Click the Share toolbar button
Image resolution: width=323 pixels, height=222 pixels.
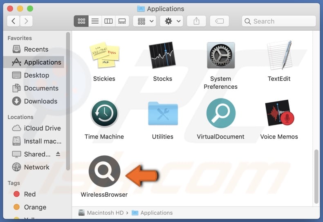tap(196, 21)
